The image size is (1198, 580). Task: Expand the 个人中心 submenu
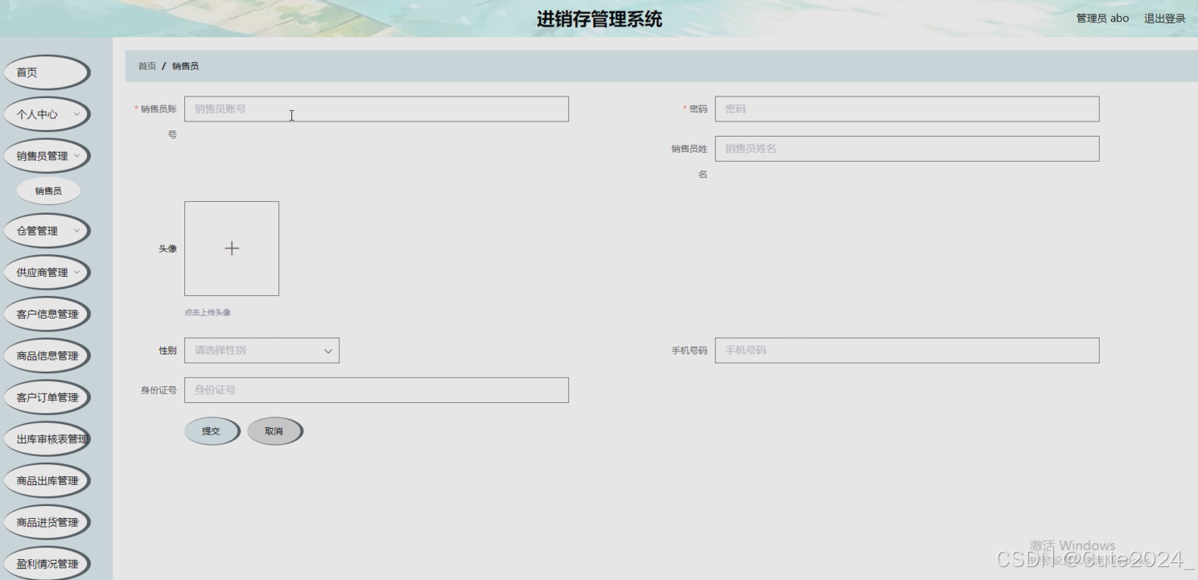(x=46, y=113)
